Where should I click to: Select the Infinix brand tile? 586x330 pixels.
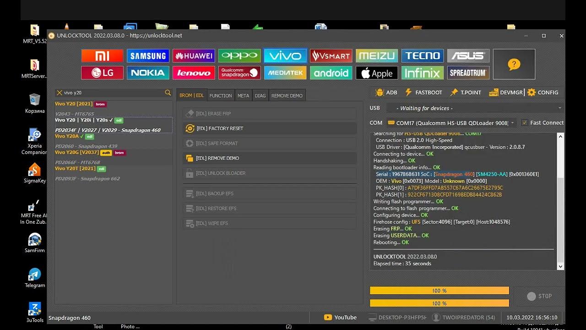[423, 73]
